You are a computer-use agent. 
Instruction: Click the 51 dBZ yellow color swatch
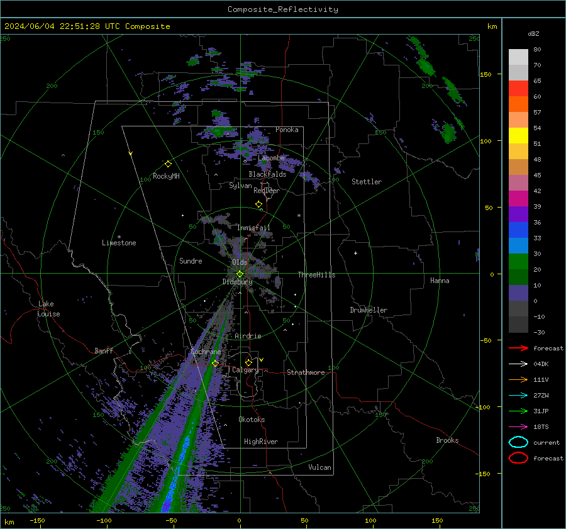[518, 136]
